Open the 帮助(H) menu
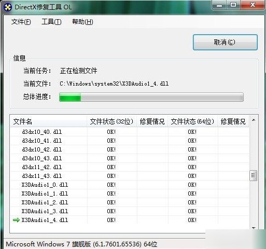The height and width of the screenshot is (249, 266). pos(82,22)
